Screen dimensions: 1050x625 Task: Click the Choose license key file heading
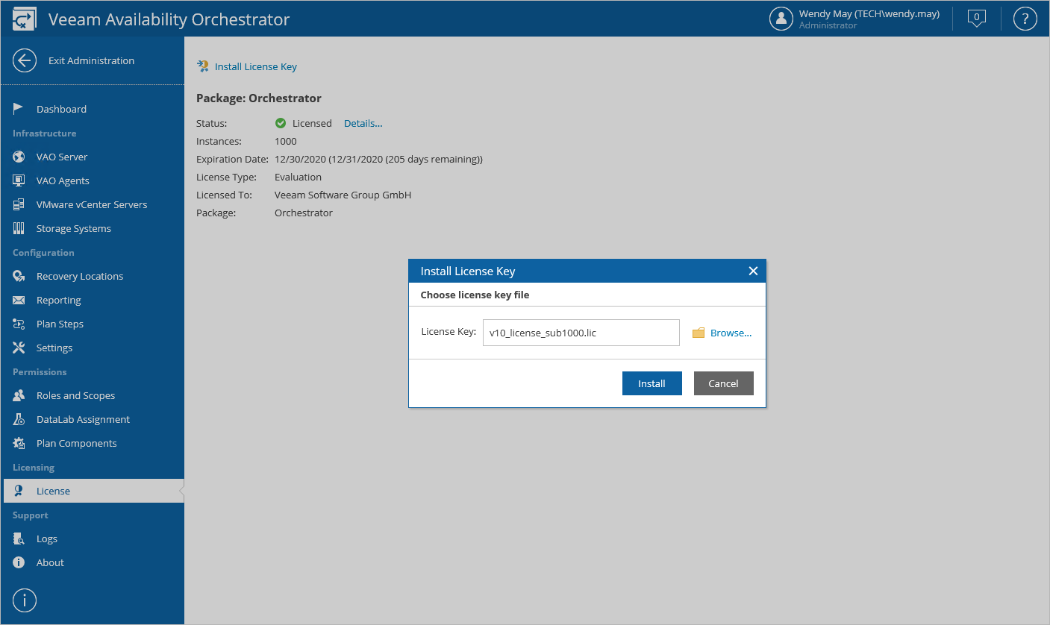[x=475, y=295]
